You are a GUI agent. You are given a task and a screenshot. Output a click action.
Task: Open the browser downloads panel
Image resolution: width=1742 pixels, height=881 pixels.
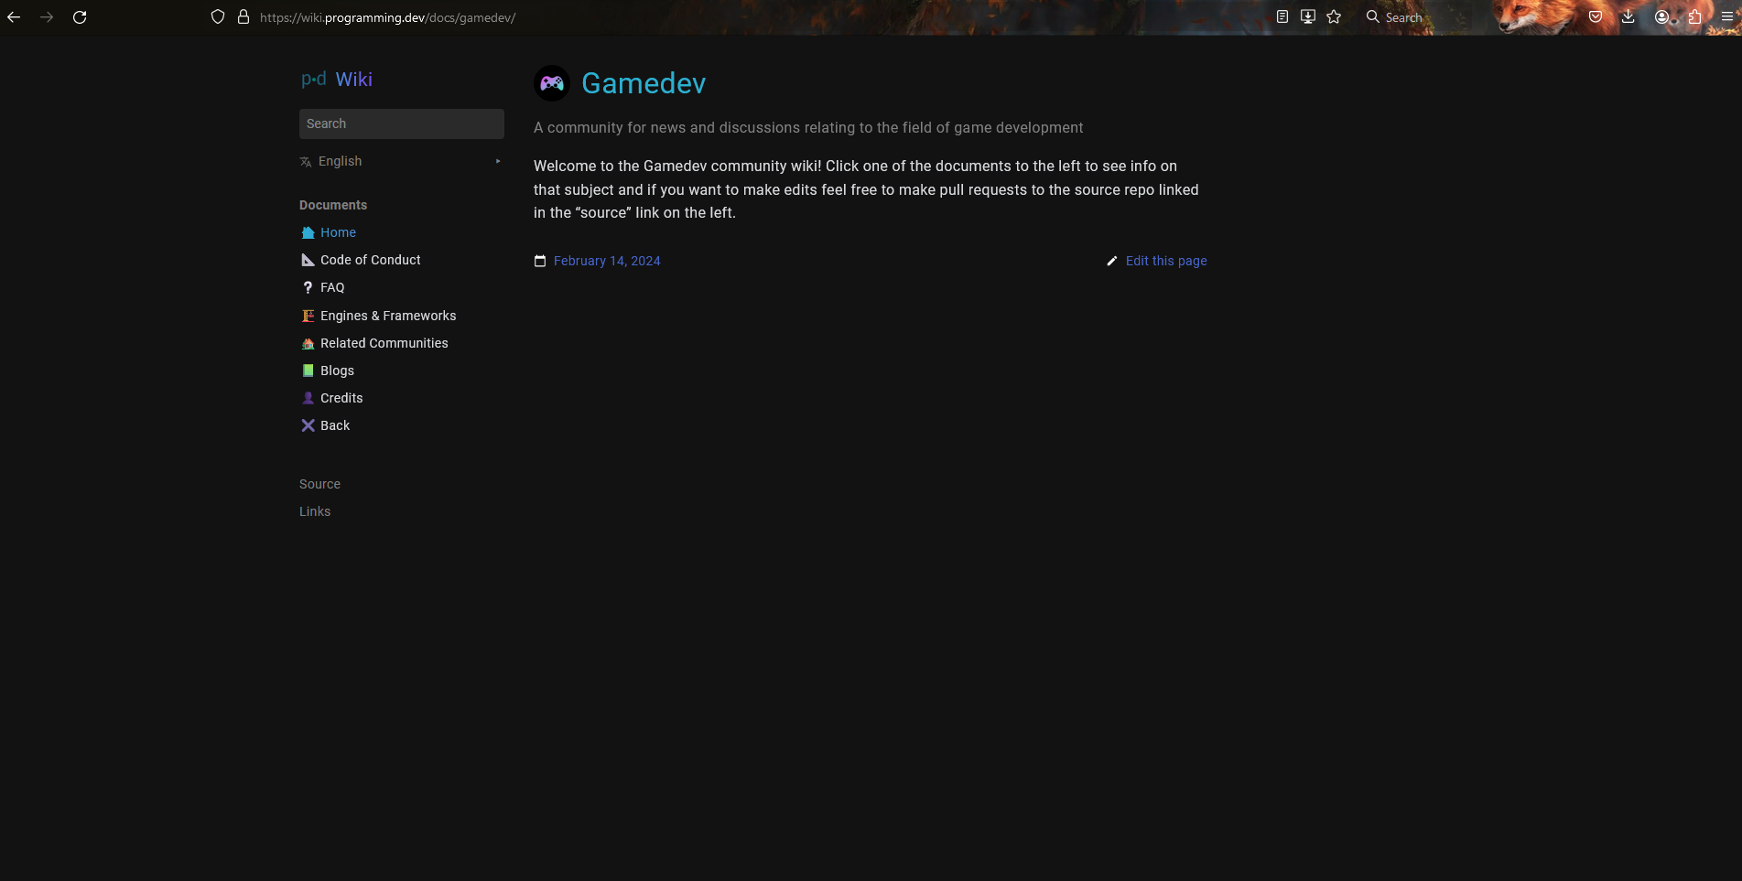coord(1628,16)
